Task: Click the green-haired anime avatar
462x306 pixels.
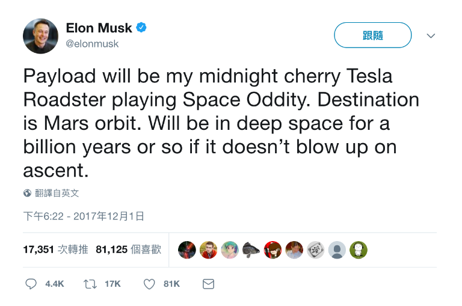Action: click(229, 249)
